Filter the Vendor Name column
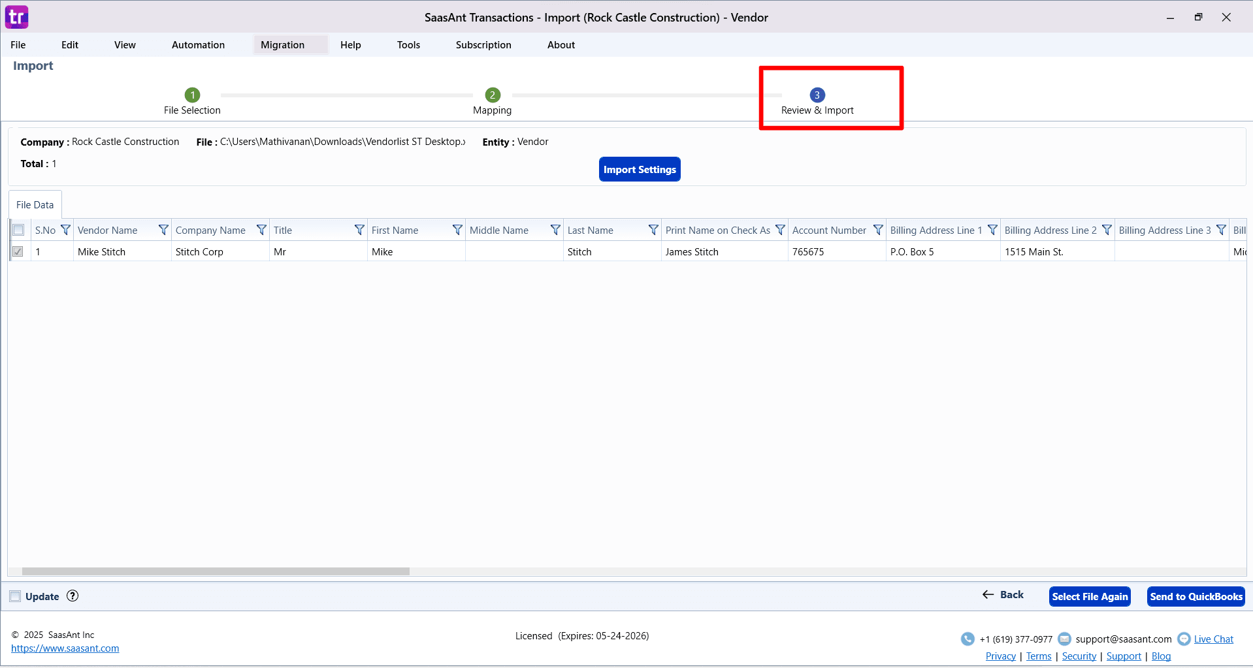This screenshot has height=668, width=1253. tap(163, 230)
